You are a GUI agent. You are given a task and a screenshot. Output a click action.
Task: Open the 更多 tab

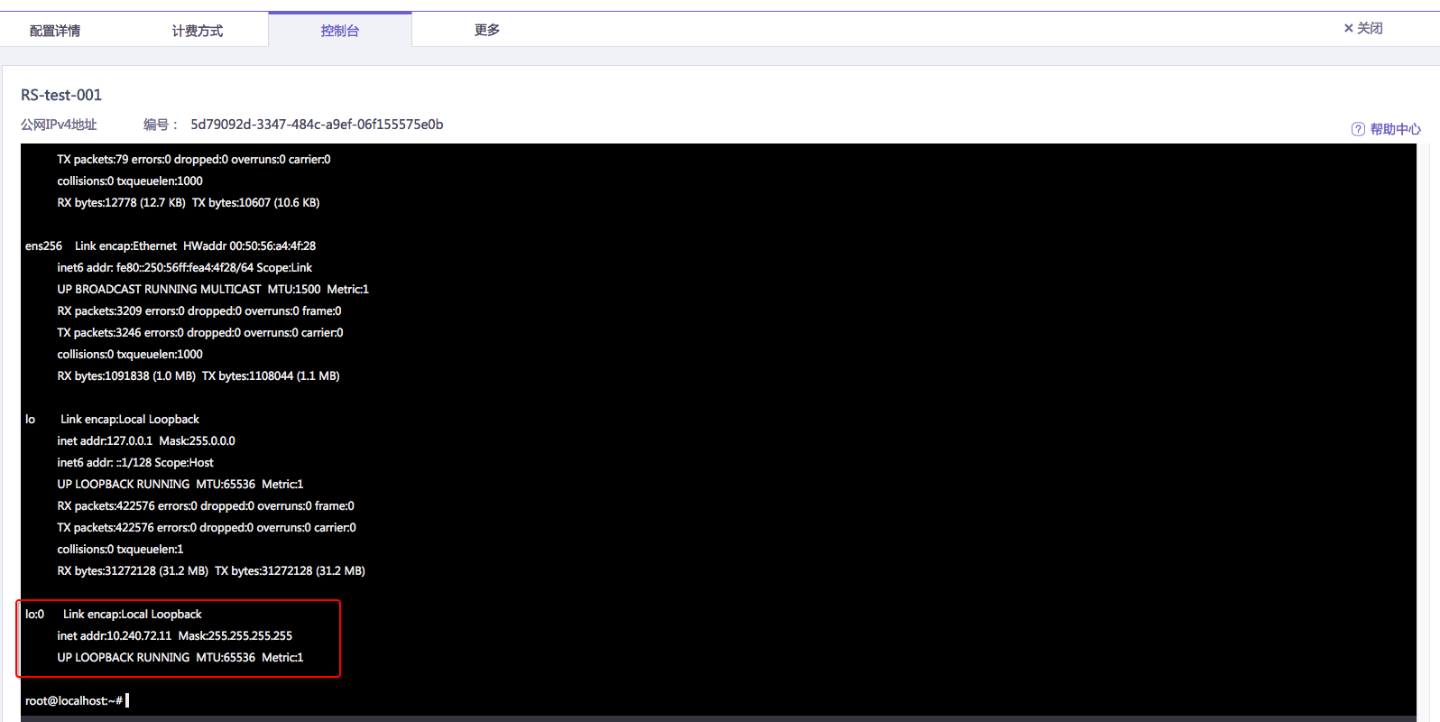(x=487, y=30)
